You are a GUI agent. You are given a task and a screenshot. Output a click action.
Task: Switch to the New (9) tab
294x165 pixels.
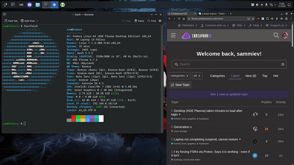tap(251, 76)
